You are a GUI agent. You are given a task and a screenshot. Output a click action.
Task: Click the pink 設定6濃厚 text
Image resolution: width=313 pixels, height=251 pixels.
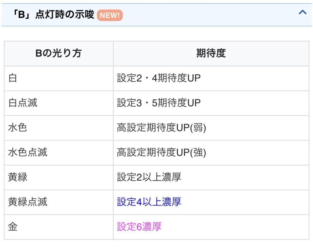tap(139, 227)
